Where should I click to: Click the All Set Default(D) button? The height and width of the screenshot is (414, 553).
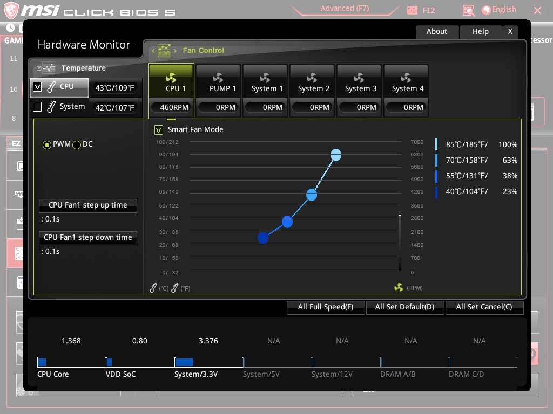click(404, 307)
